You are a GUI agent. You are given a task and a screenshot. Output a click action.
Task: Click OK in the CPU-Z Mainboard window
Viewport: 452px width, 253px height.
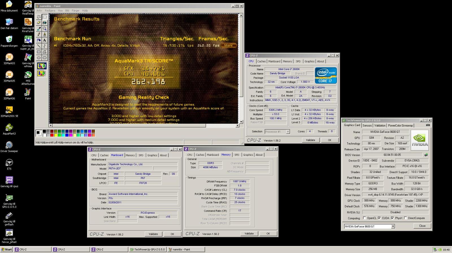(172, 234)
